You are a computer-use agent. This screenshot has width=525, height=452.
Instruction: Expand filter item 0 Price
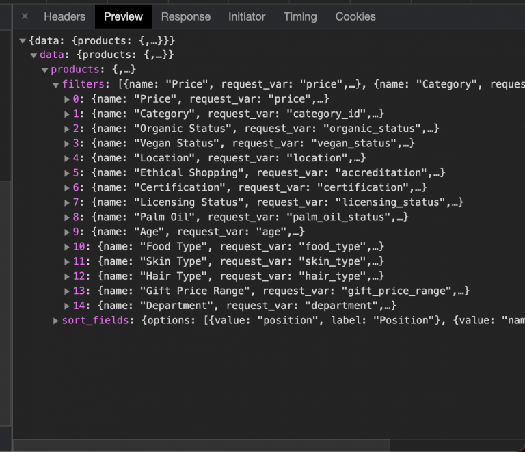pos(67,99)
